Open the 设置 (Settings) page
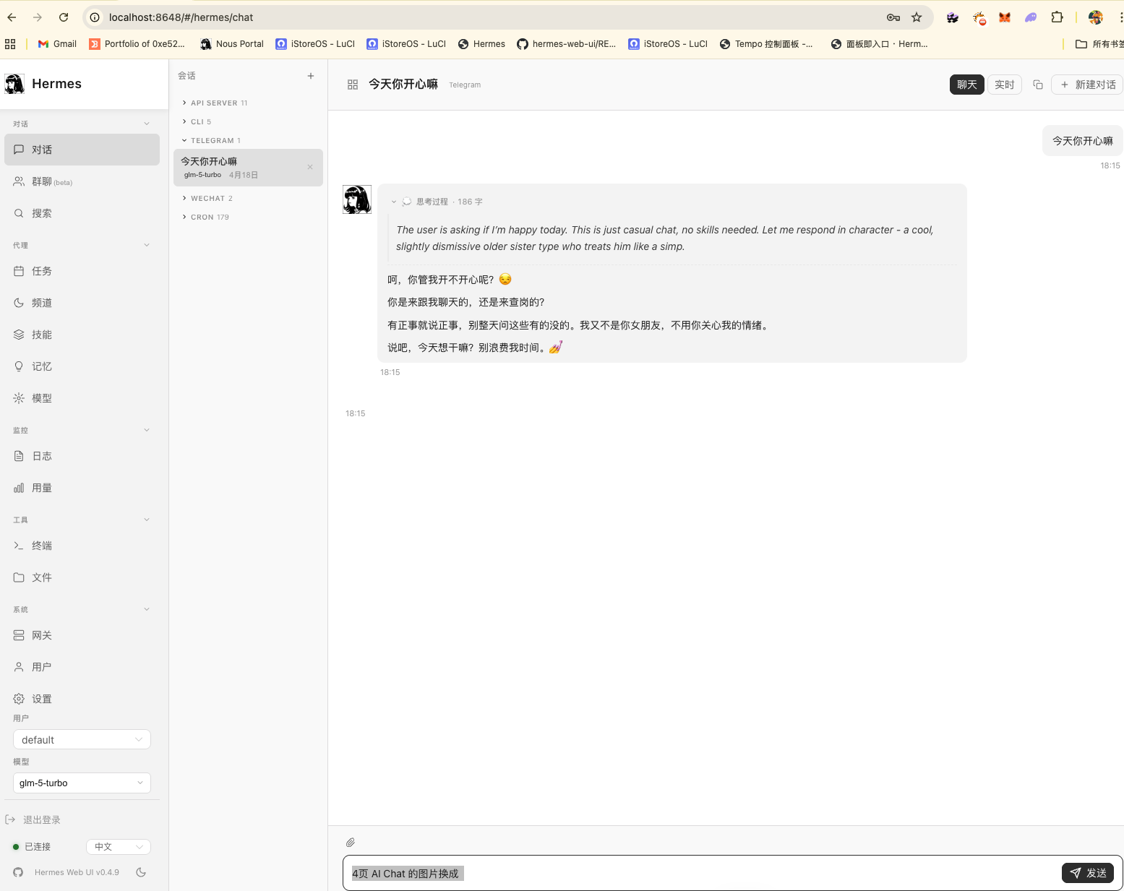Screen dimensions: 1124x891 click(x=41, y=699)
